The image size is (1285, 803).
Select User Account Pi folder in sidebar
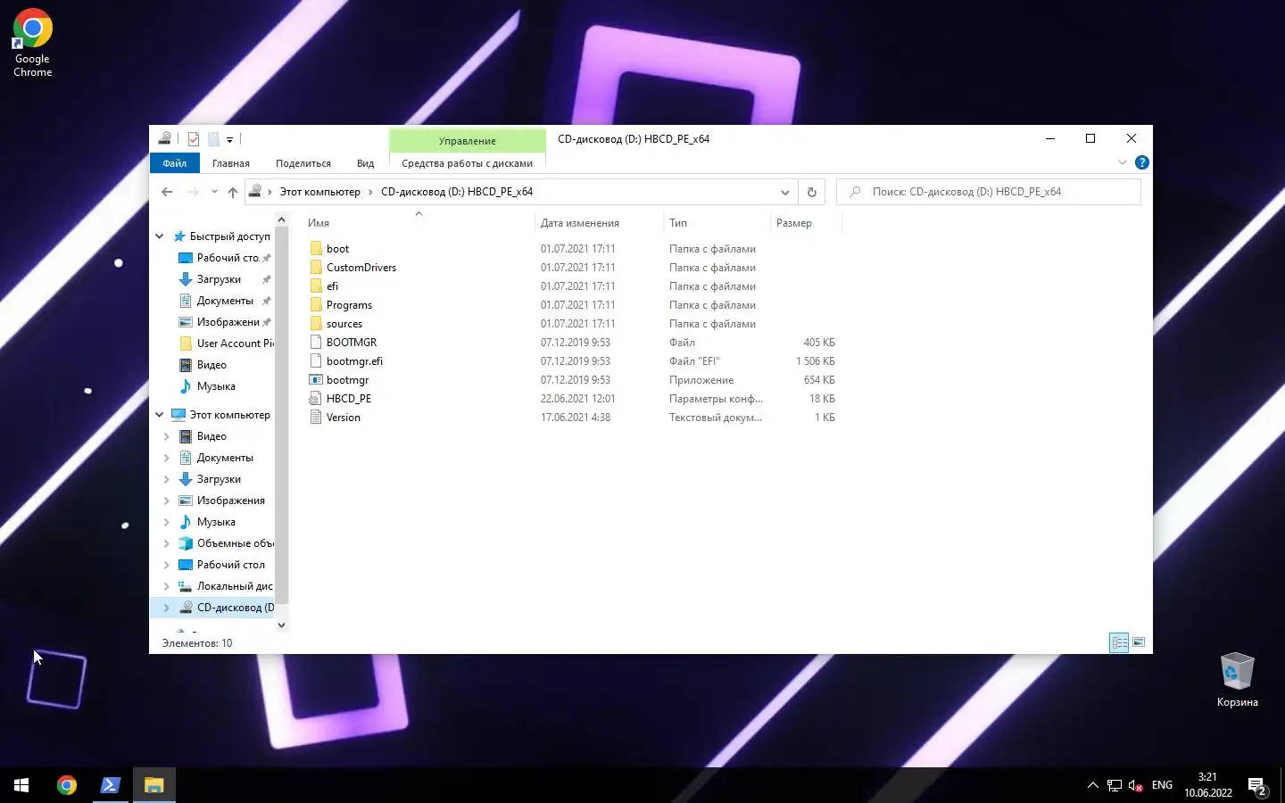click(226, 344)
